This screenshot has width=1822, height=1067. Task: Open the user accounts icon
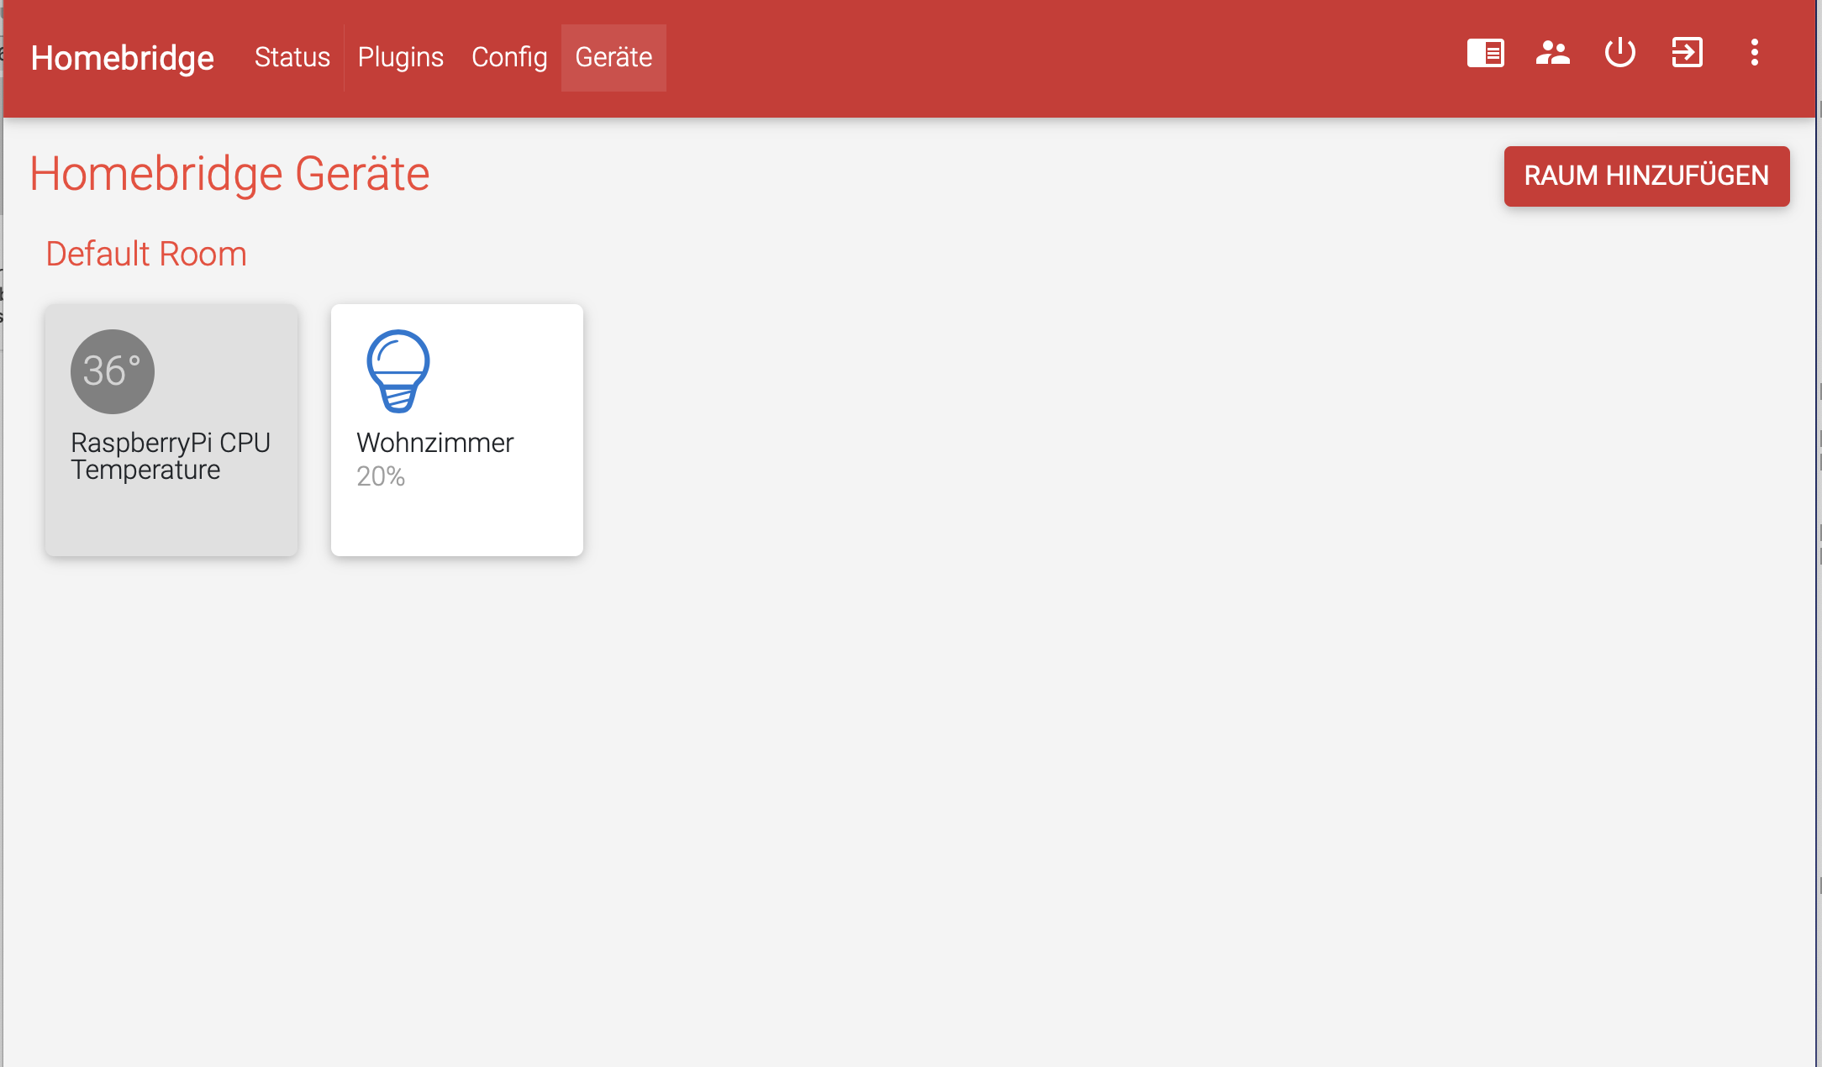click(x=1552, y=53)
